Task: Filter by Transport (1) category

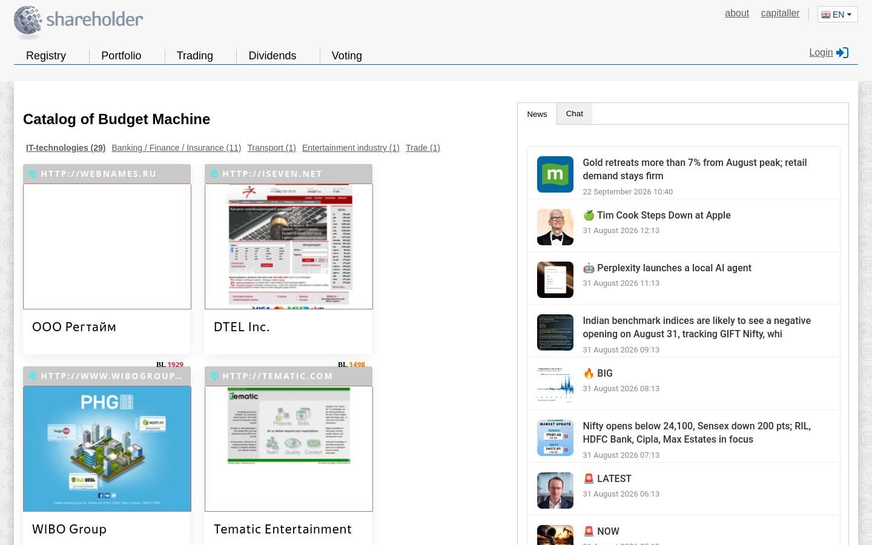Action: pos(271,148)
